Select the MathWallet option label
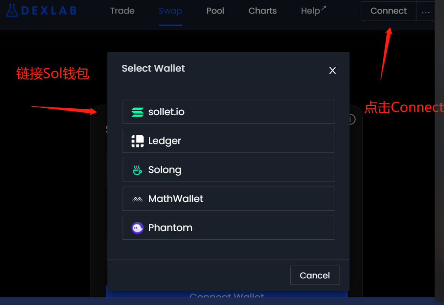This screenshot has height=305, width=444. pos(176,199)
